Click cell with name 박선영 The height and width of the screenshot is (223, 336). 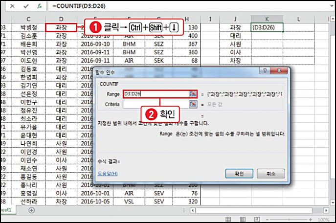pyautogui.click(x=29, y=52)
